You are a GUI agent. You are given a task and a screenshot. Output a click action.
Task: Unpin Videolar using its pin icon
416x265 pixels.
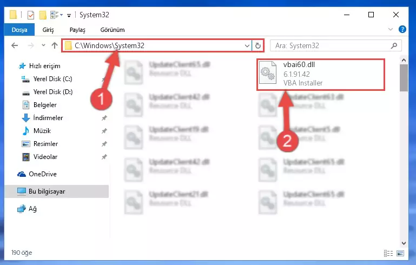[x=104, y=157]
